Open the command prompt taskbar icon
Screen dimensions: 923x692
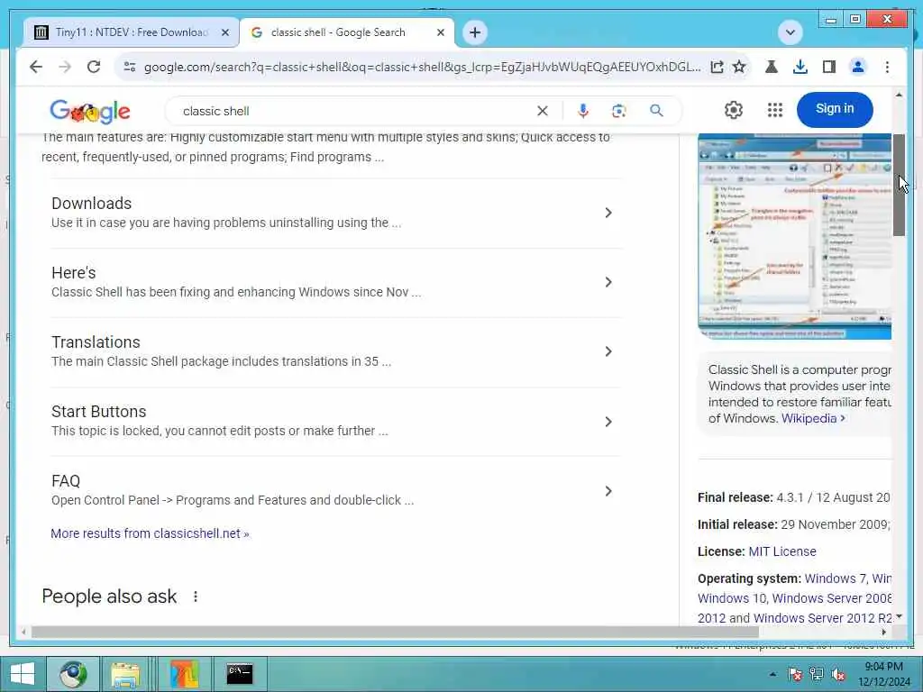coord(240,674)
